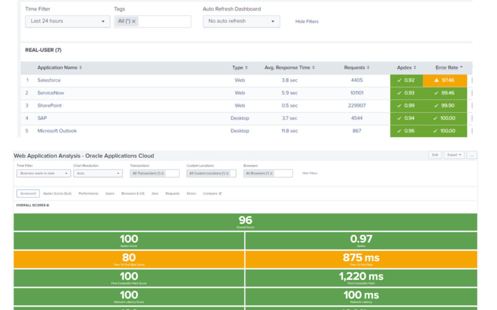Click Hide Filters in the top dashboard
The image size is (497, 310).
pyautogui.click(x=307, y=21)
